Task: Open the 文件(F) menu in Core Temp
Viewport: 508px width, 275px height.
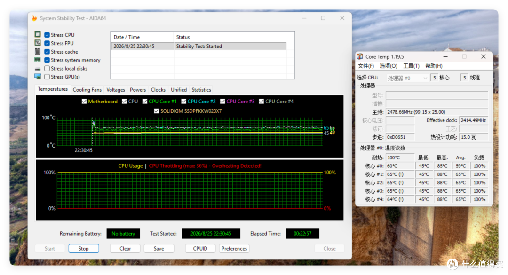Action: (x=366, y=66)
